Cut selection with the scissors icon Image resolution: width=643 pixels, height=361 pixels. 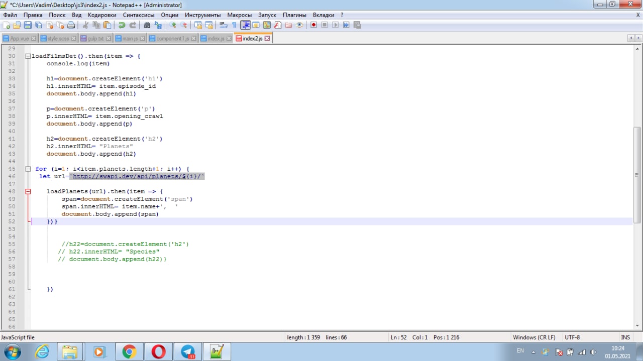click(x=85, y=25)
